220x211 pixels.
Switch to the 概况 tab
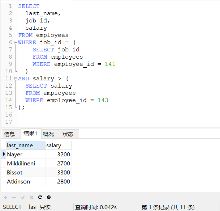pos(51,134)
